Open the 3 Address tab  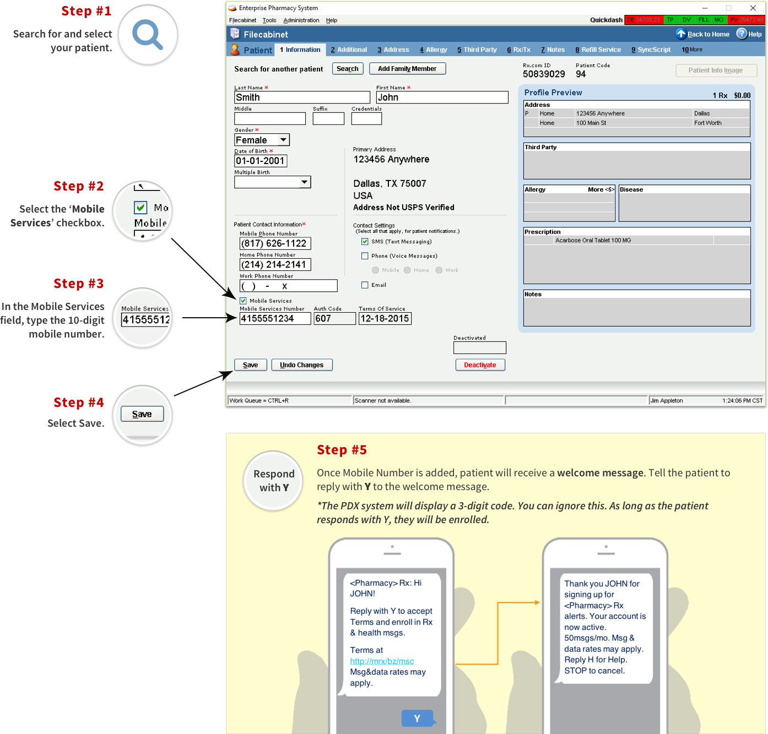pyautogui.click(x=393, y=50)
